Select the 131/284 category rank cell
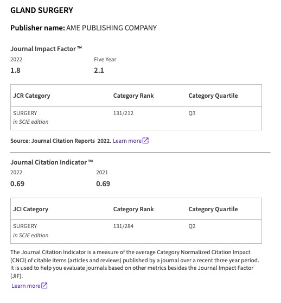Image resolution: width=281 pixels, height=303 pixels. (x=123, y=226)
